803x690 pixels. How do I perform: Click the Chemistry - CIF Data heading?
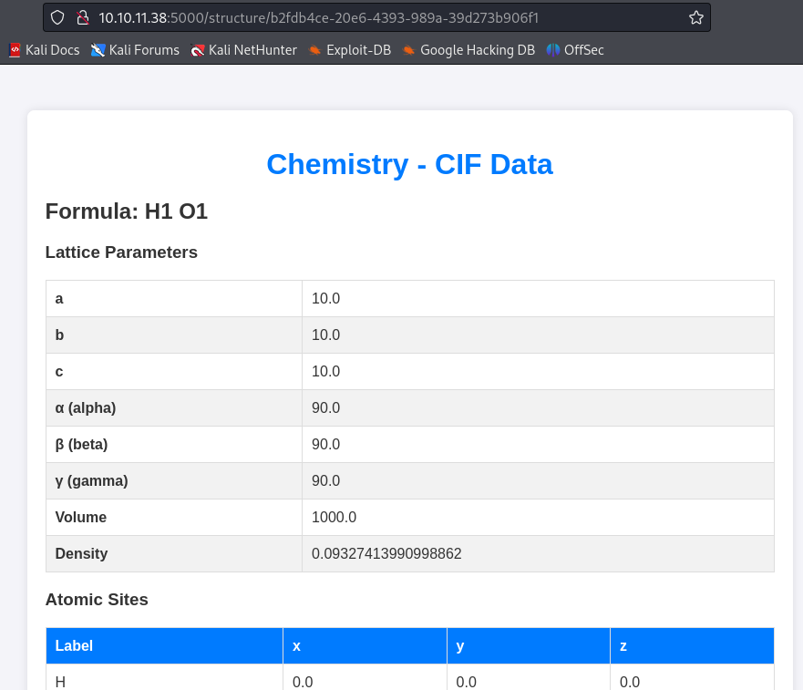tap(409, 164)
